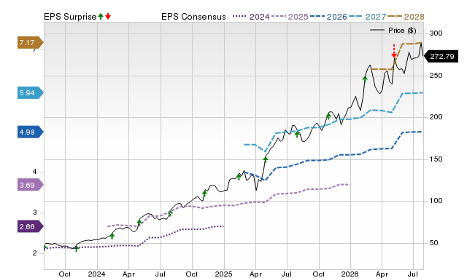The image size is (467, 278).
Task: Click the red down arrow in the EPS Surprise legend
Action: click(x=108, y=16)
